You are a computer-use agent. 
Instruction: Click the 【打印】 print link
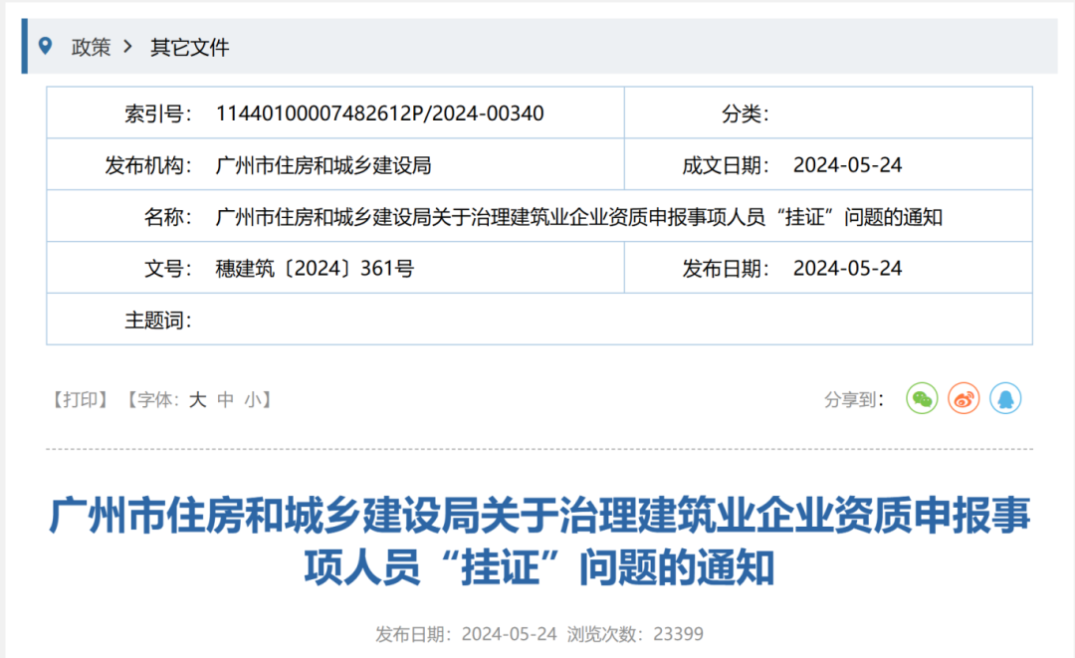tap(81, 398)
